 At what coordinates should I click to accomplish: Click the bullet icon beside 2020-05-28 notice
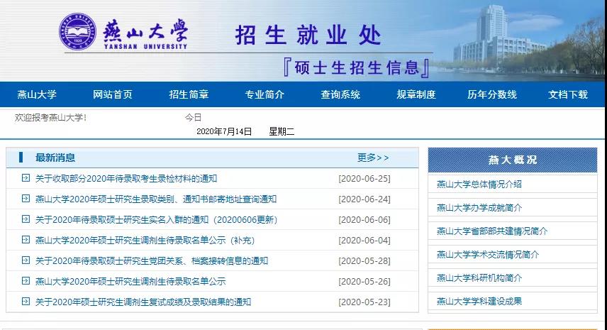pyautogui.click(x=26, y=260)
